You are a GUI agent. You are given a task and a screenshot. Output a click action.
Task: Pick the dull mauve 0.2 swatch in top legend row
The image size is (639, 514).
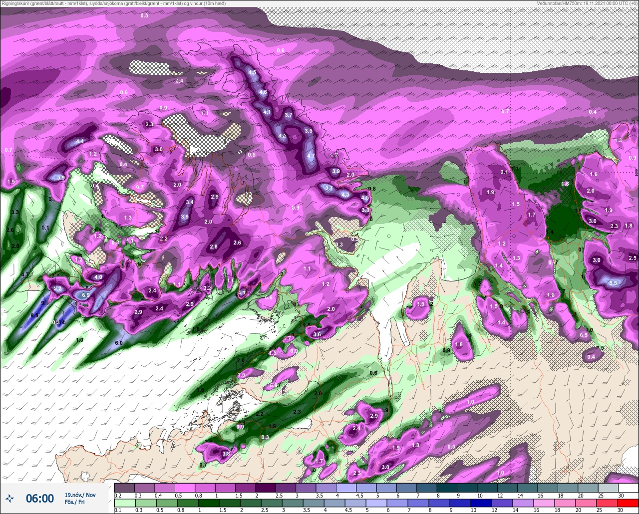coord(124,488)
